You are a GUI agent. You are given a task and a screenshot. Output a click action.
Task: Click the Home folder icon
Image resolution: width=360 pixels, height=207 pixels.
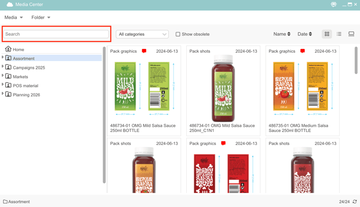pos(8,48)
